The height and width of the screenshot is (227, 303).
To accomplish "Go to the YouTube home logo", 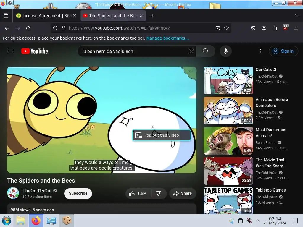I will click(35, 51).
